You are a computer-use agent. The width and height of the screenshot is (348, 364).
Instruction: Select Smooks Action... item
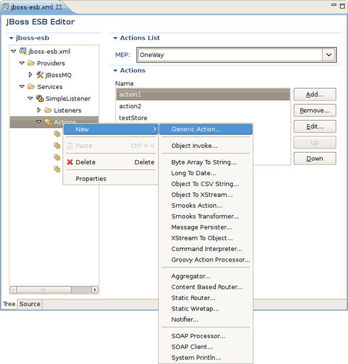click(x=206, y=206)
